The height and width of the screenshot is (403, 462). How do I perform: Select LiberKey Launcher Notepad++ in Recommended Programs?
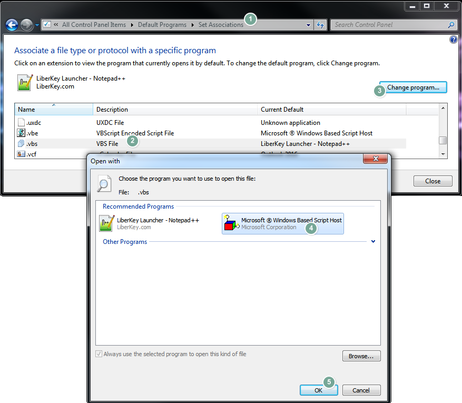[150, 223]
